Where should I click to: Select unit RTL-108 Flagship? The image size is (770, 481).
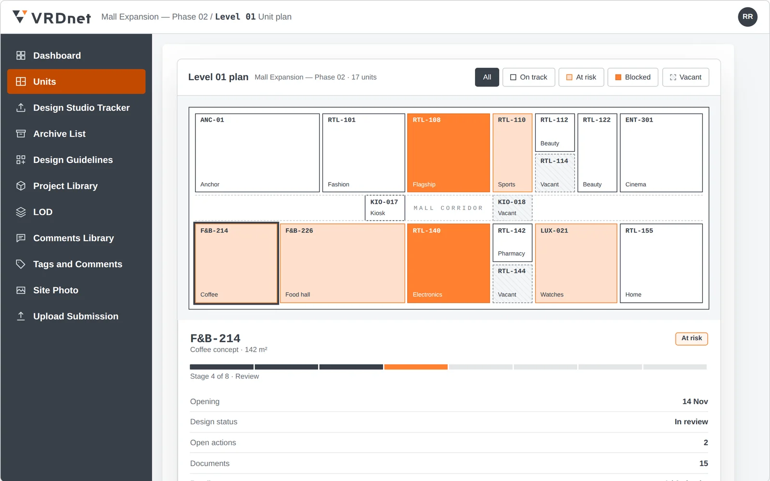pyautogui.click(x=449, y=153)
